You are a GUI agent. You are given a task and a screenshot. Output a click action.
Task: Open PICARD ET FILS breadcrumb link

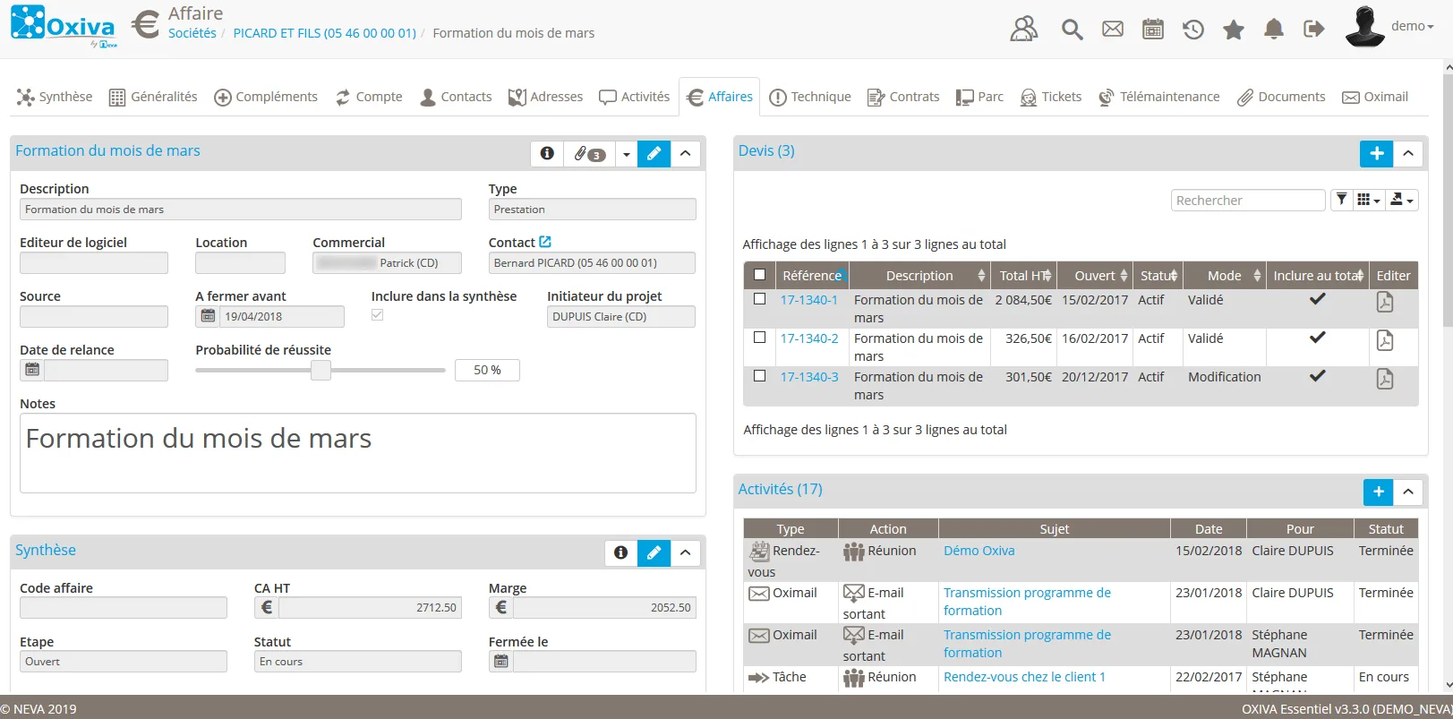(x=325, y=33)
